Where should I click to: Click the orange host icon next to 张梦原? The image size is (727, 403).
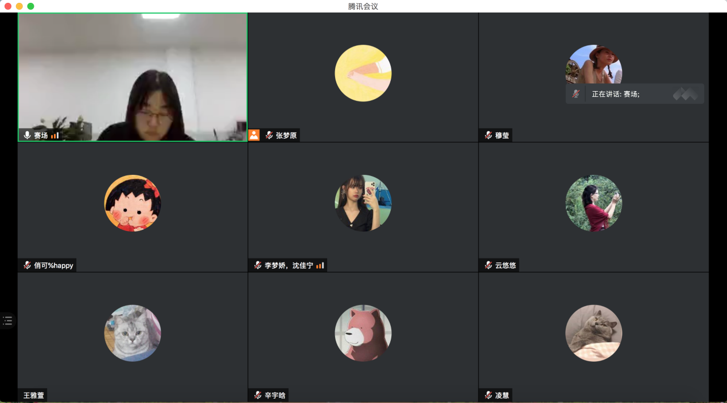tap(254, 135)
